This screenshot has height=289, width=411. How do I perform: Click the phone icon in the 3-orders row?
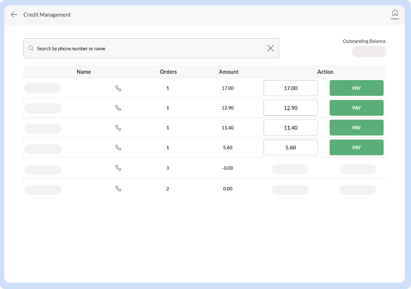click(x=118, y=168)
